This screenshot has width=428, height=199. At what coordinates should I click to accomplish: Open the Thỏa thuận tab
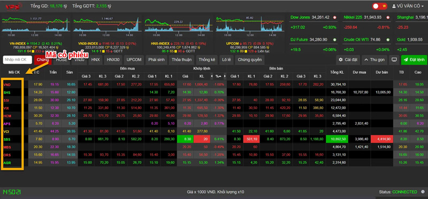(x=181, y=60)
